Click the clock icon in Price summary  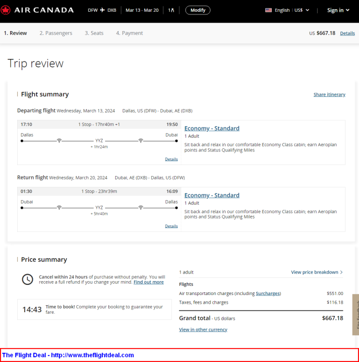27,280
